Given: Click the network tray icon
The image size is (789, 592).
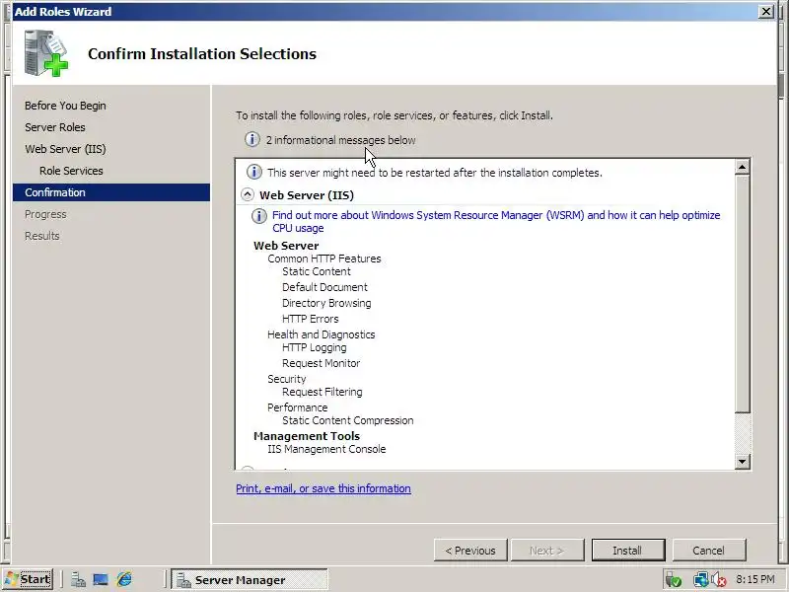Looking at the screenshot, I should tap(700, 580).
